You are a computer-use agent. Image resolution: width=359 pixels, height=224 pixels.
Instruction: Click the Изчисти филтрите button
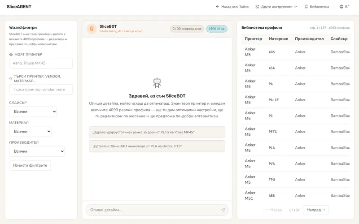(x=30, y=165)
